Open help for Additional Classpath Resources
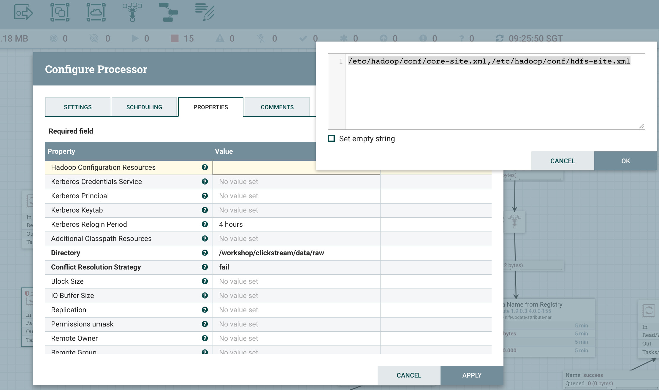659x390 pixels. pos(205,239)
